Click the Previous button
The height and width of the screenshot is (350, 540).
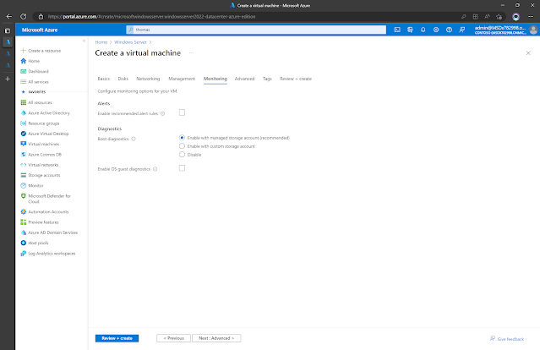(173, 338)
